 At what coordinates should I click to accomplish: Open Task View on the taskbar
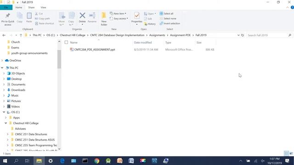(x=27, y=161)
